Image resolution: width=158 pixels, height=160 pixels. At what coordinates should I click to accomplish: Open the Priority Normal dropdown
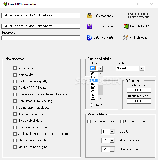point(142,68)
